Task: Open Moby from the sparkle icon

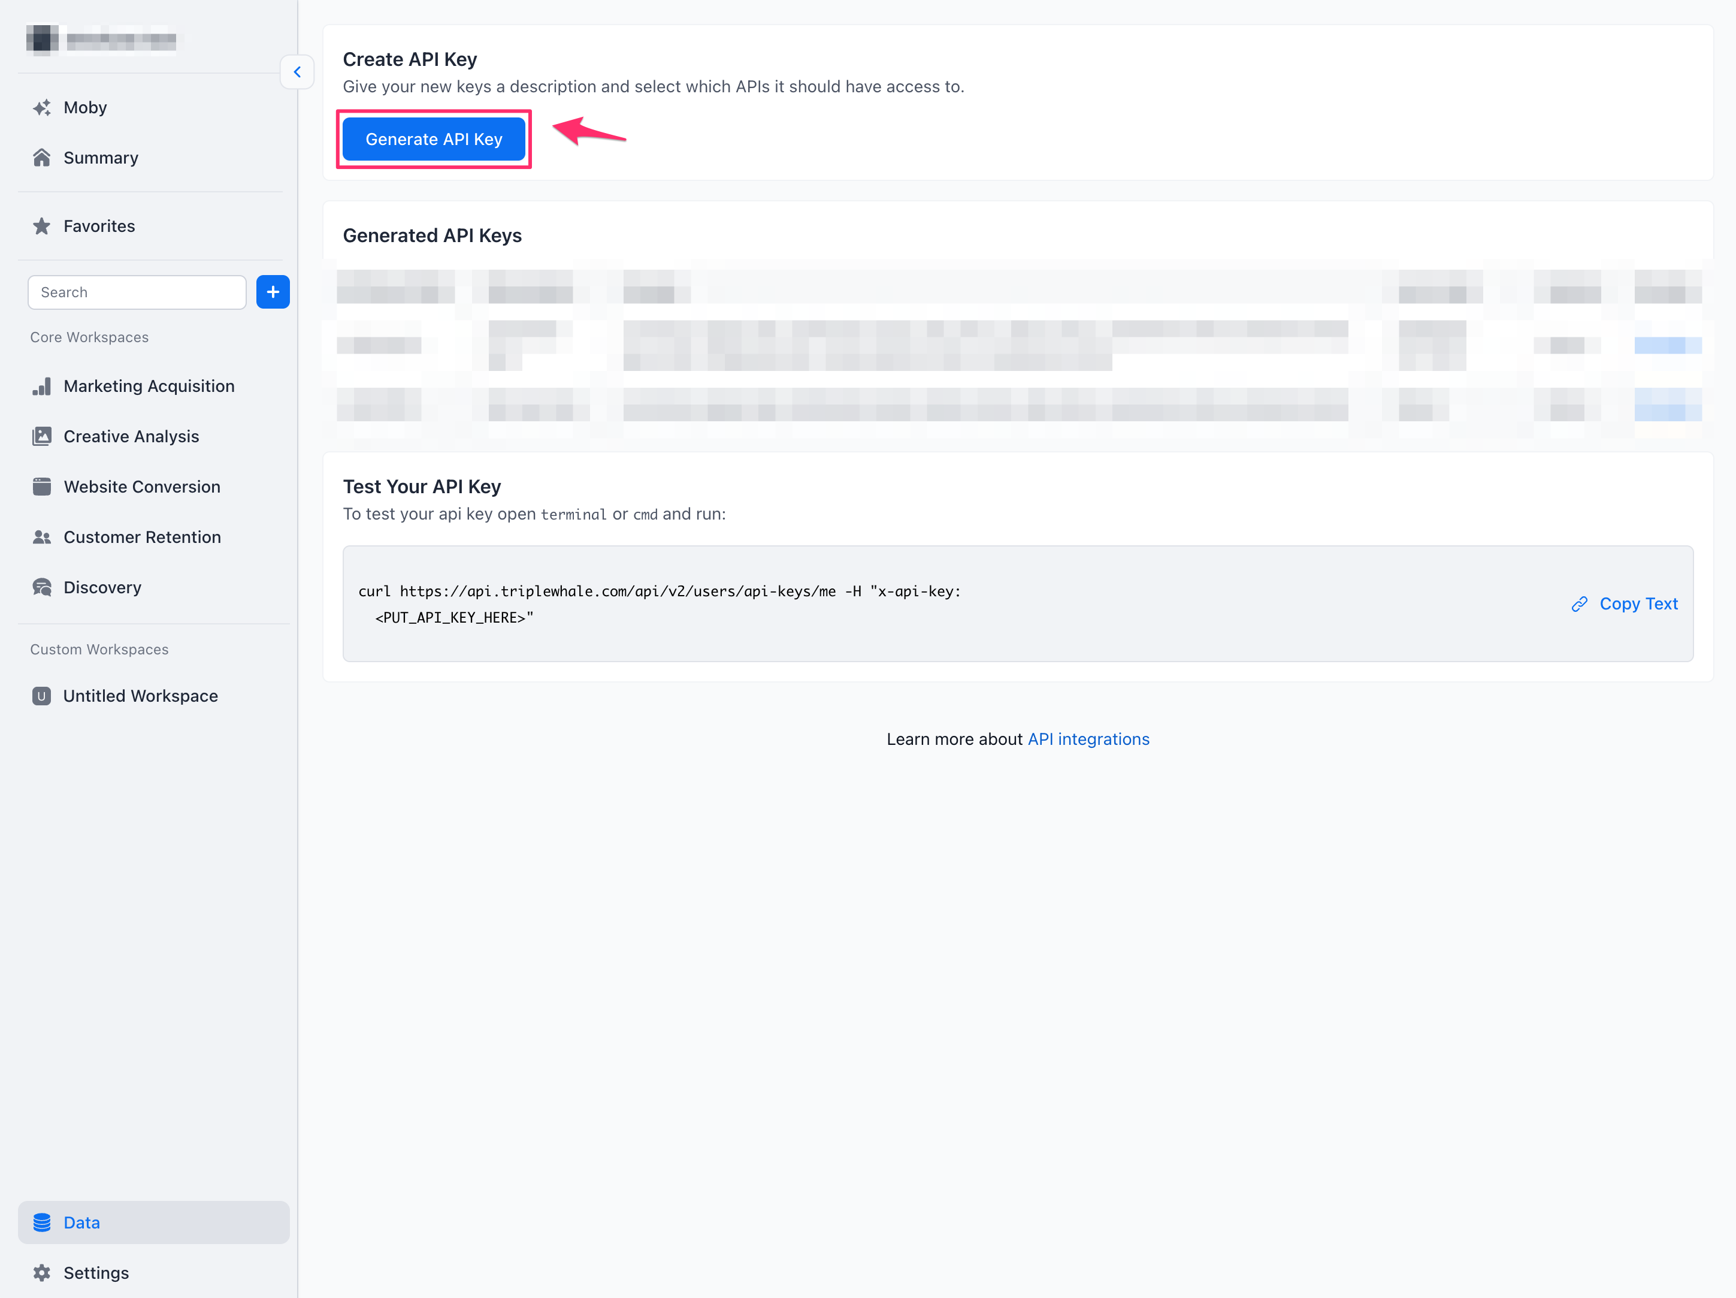Action: [x=41, y=108]
